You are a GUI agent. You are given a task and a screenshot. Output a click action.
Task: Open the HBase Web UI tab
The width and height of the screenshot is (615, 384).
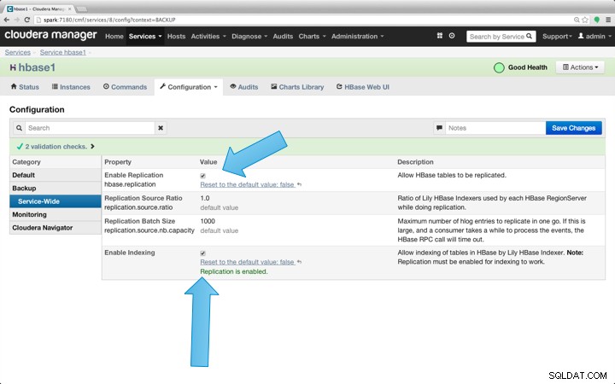click(x=363, y=87)
